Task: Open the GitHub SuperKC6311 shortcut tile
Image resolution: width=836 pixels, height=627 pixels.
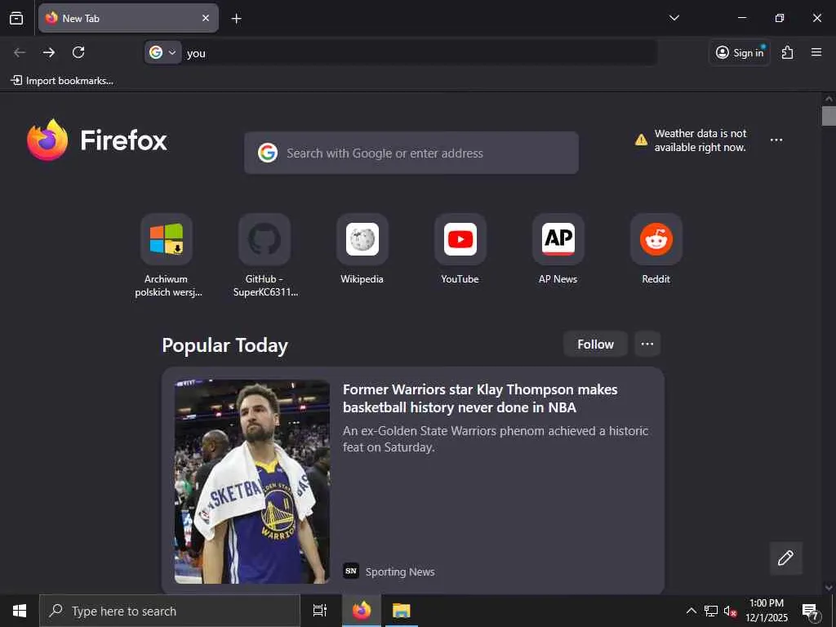Action: click(265, 256)
